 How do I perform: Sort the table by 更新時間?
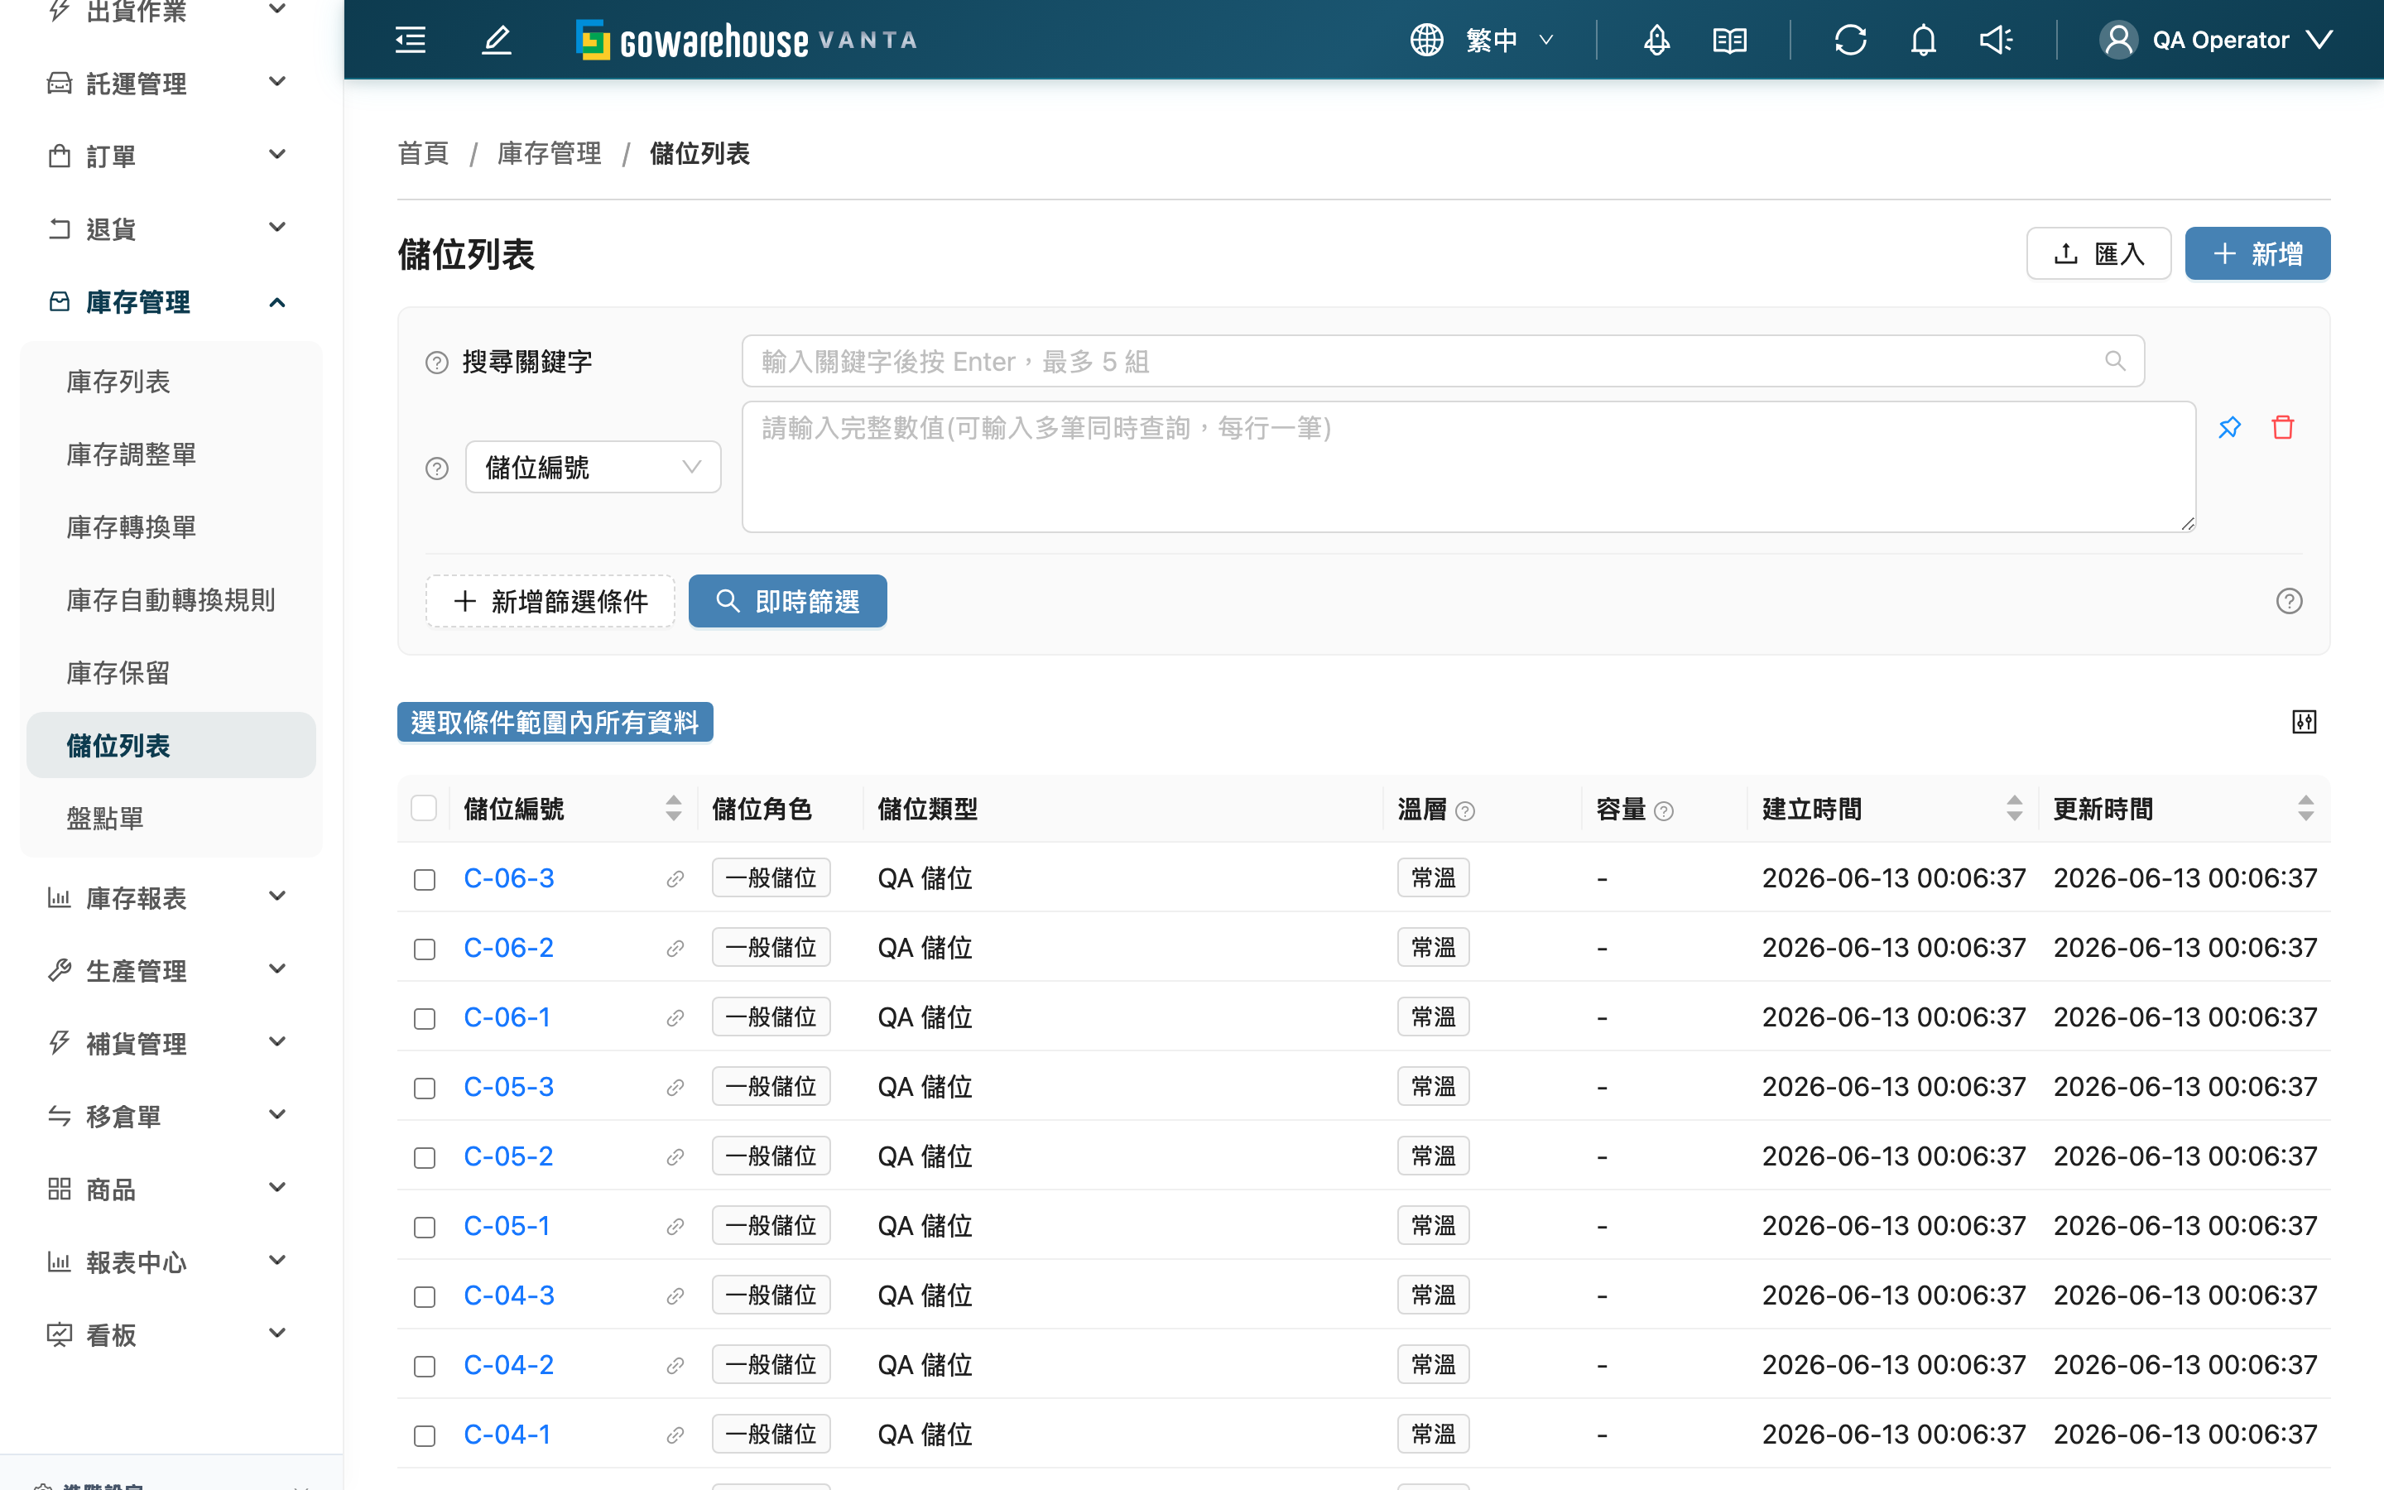tap(2305, 809)
